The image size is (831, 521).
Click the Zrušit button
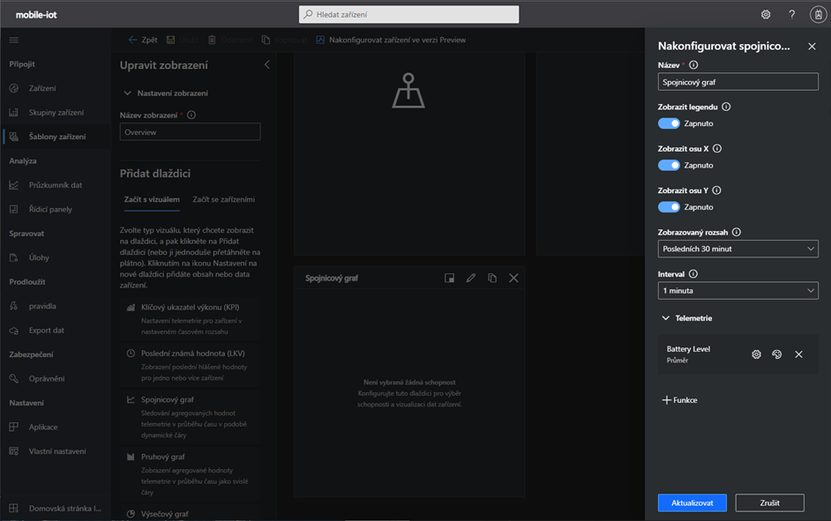769,502
